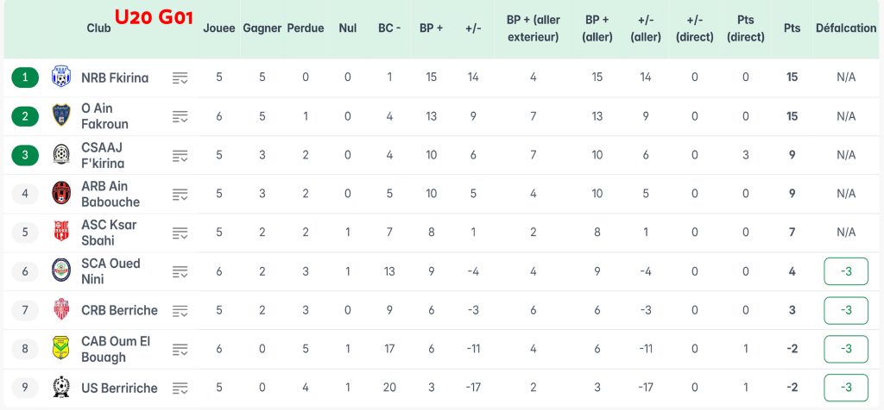This screenshot has height=410, width=884.
Task: Click SCA Oued Nini's -3 défalcation button
Action: point(846,271)
